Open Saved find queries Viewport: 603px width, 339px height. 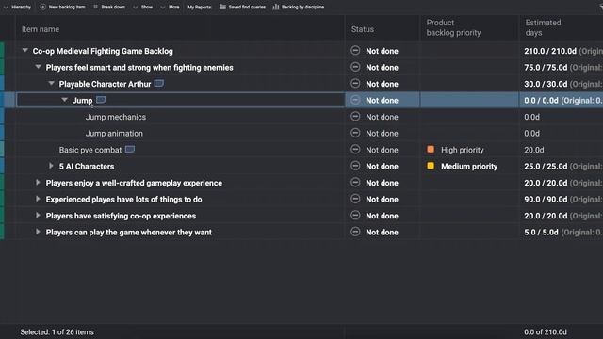coord(242,7)
